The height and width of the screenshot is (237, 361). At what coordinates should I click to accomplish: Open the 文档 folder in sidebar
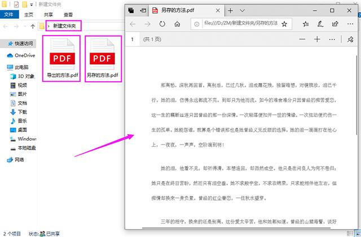coord(19,103)
